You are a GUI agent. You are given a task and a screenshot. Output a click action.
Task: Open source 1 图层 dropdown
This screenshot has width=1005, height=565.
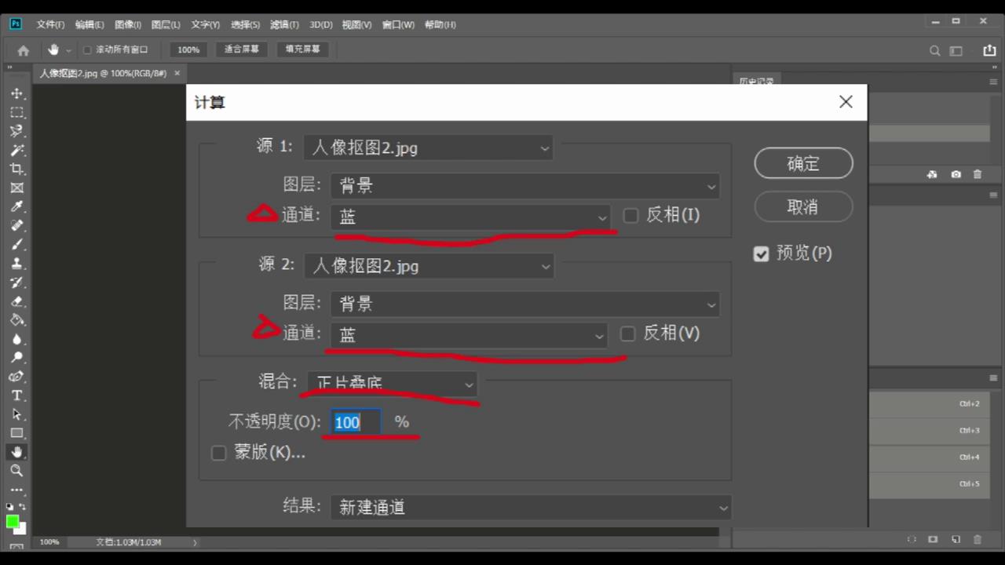(525, 186)
